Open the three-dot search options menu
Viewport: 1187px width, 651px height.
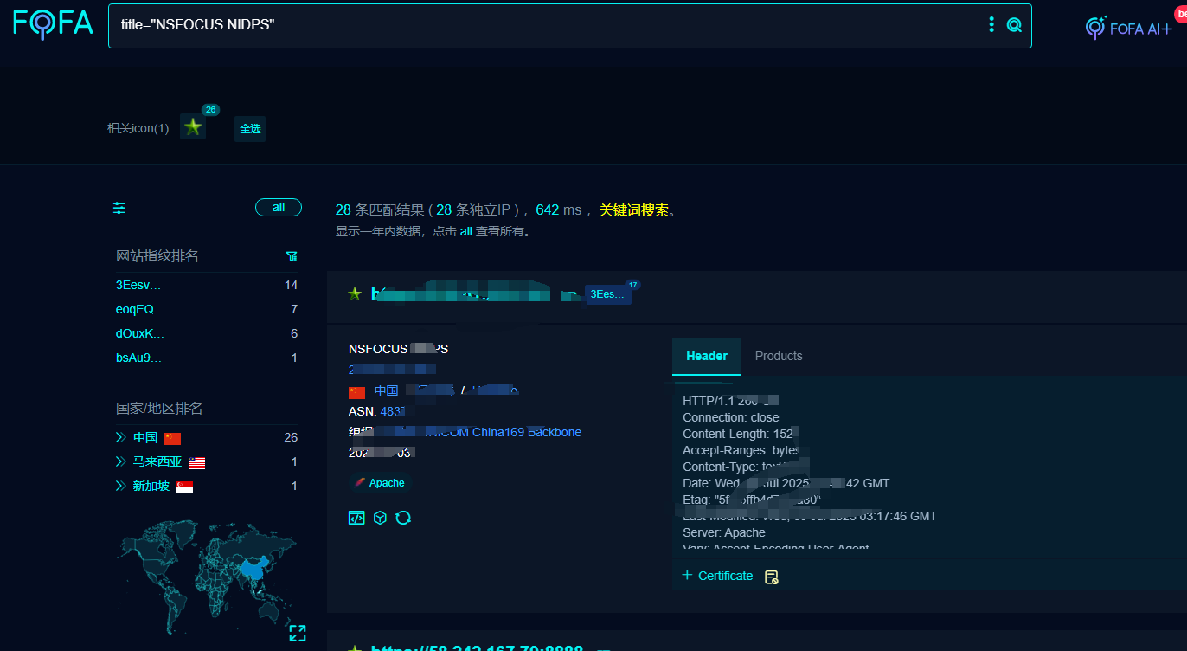(x=991, y=25)
